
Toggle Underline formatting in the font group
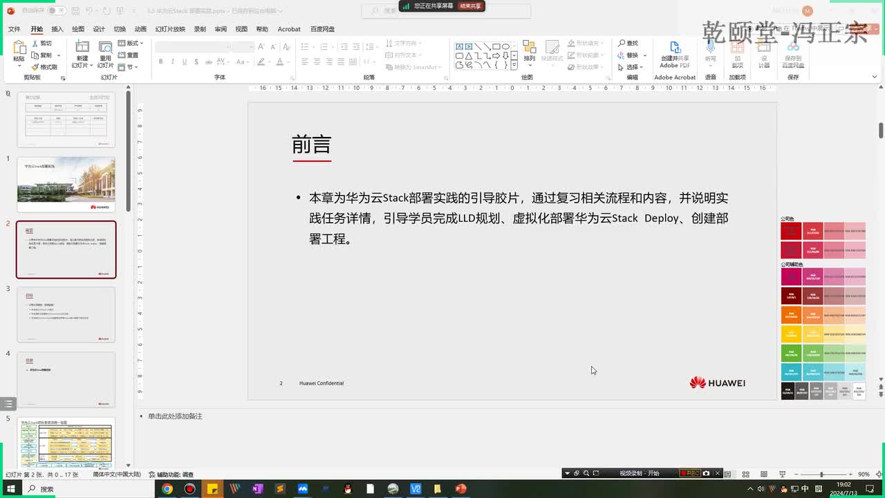[185, 62]
